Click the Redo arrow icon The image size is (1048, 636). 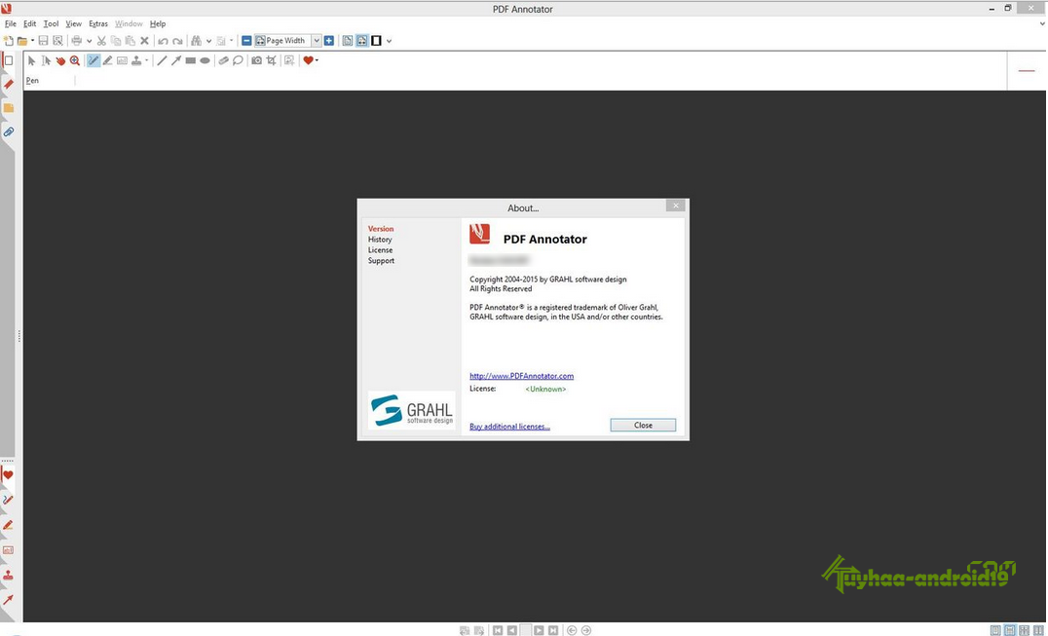(177, 41)
